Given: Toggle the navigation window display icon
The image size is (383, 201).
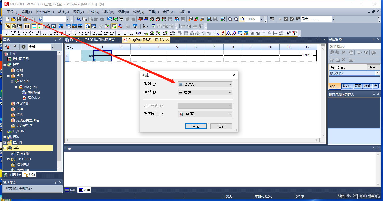Looking at the screenshot, I should (x=8, y=26).
